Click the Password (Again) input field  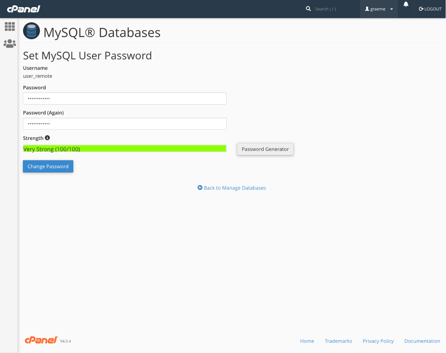point(124,124)
